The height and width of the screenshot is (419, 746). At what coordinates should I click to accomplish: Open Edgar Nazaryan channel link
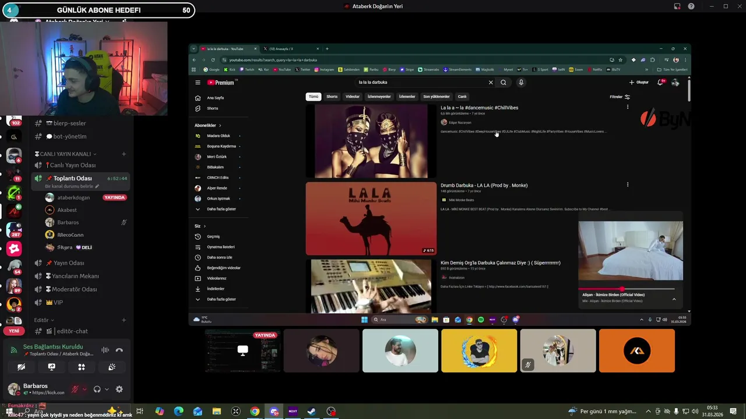(460, 123)
